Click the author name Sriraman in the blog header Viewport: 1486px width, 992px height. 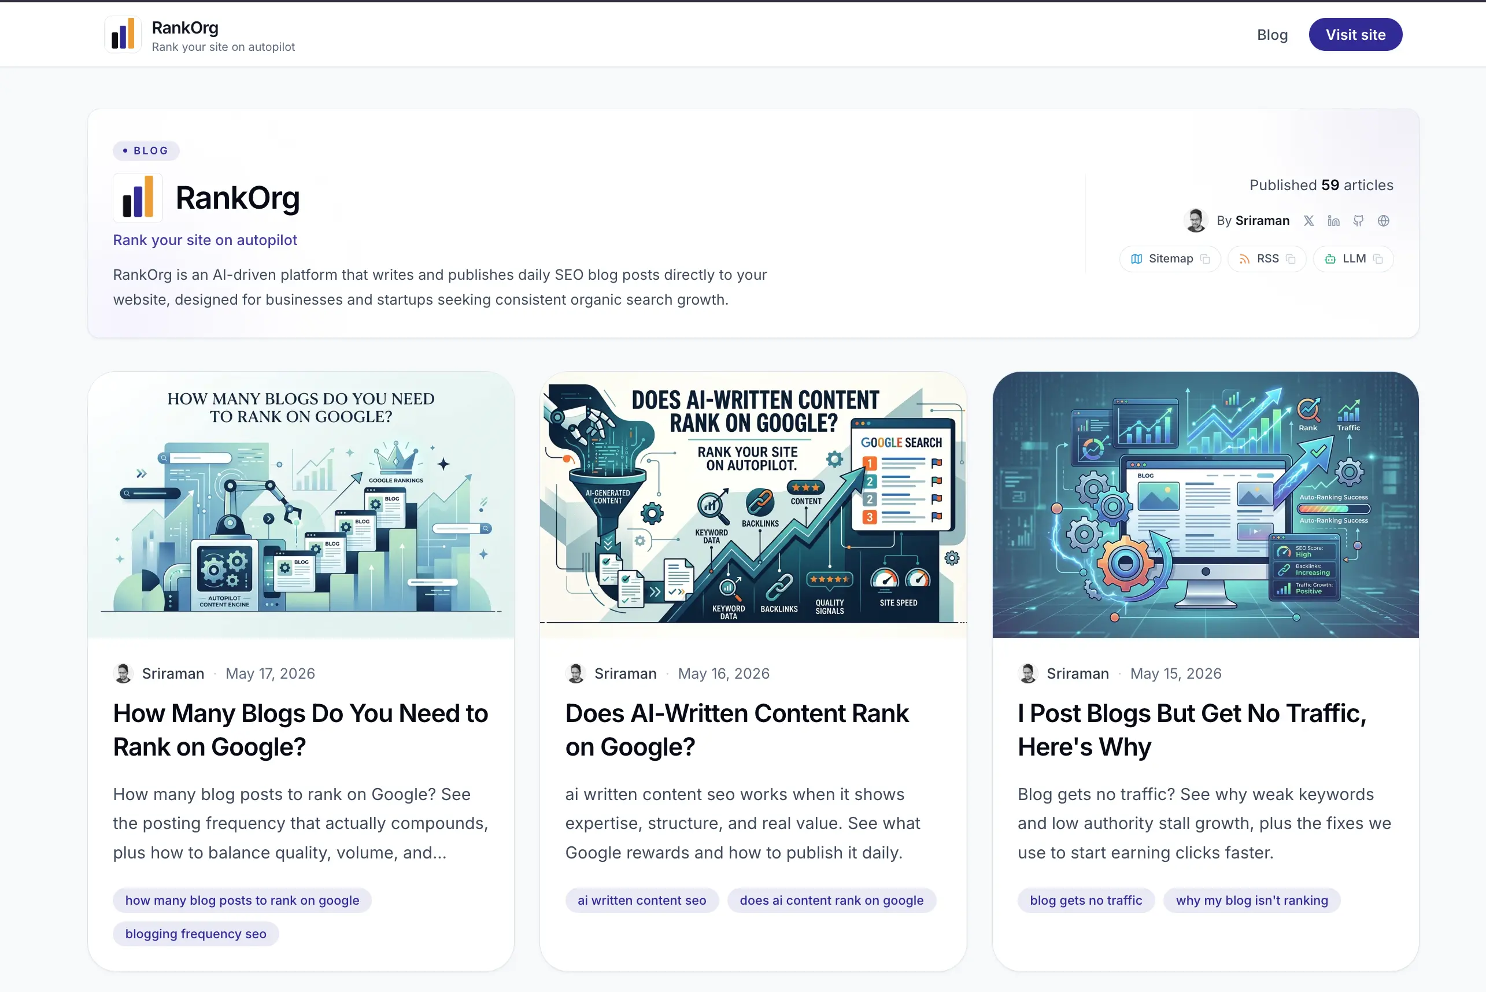[x=1262, y=221]
